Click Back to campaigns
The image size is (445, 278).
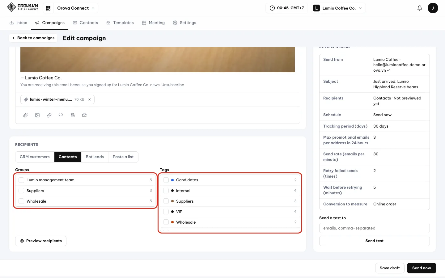[33, 38]
